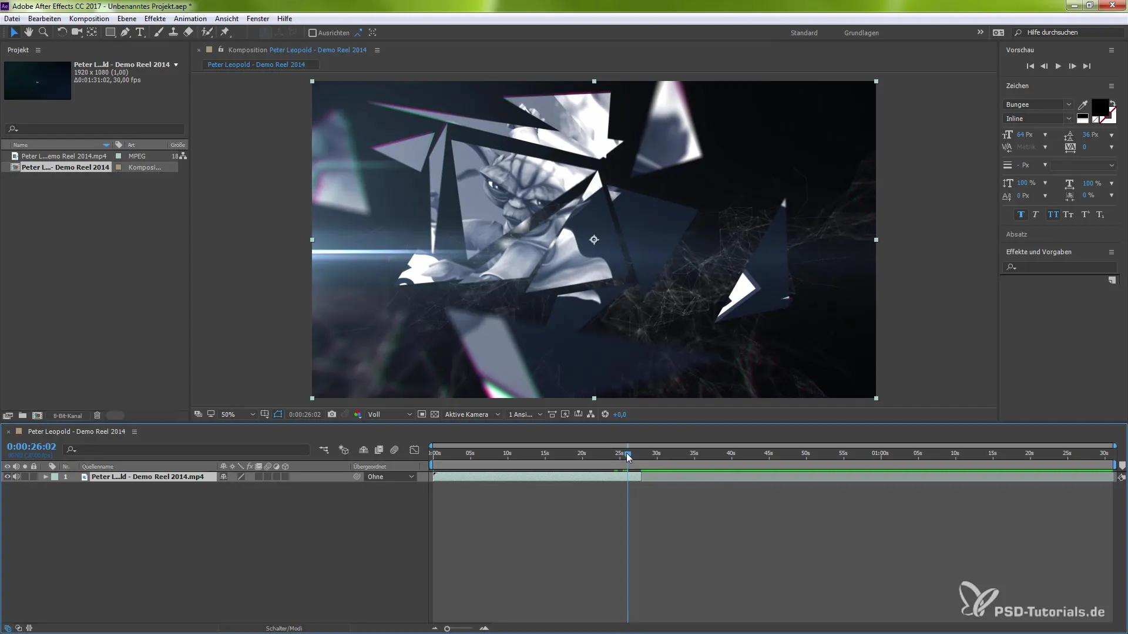
Task: Open the Inline font style dropdown
Action: 1038,119
